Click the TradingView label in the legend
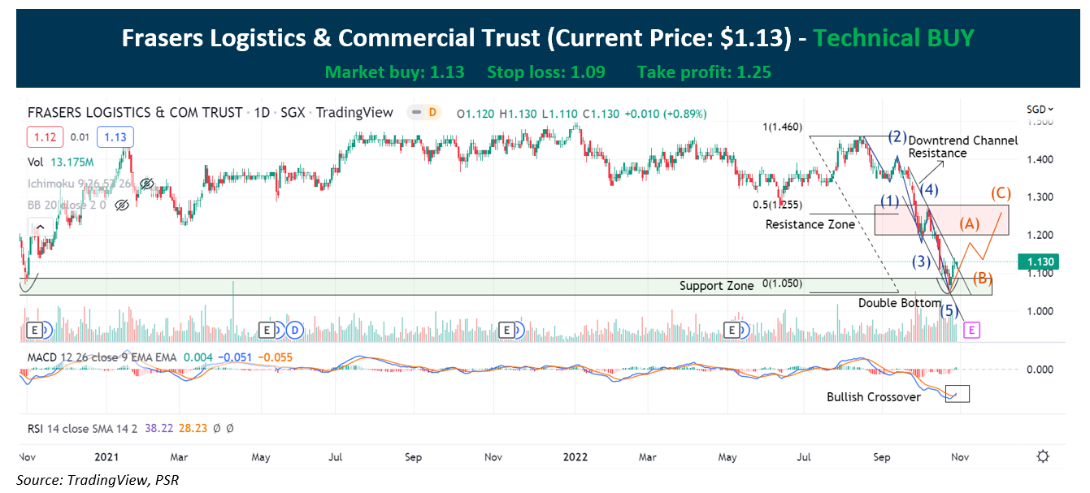Image resolution: width=1090 pixels, height=493 pixels. tap(354, 113)
